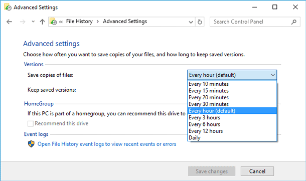Viewport: 306px width, 181px height.
Task: Open File History event logs link
Action: click(107, 144)
